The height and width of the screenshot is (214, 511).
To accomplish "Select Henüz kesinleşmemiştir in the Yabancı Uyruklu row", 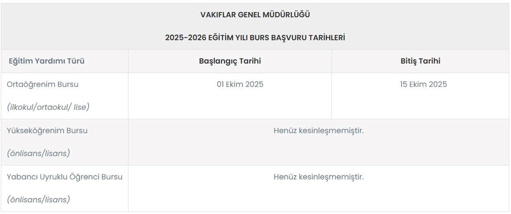I will point(319,177).
